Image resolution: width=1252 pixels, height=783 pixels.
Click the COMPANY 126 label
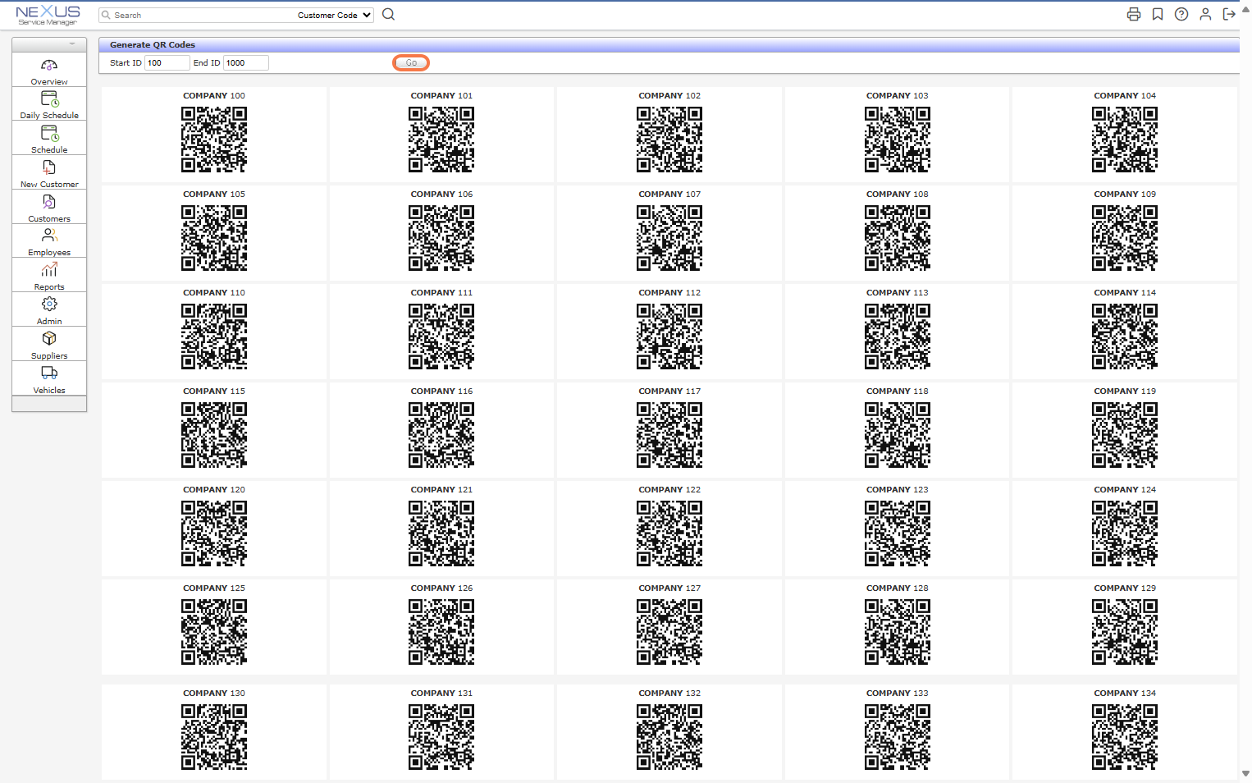click(x=441, y=588)
